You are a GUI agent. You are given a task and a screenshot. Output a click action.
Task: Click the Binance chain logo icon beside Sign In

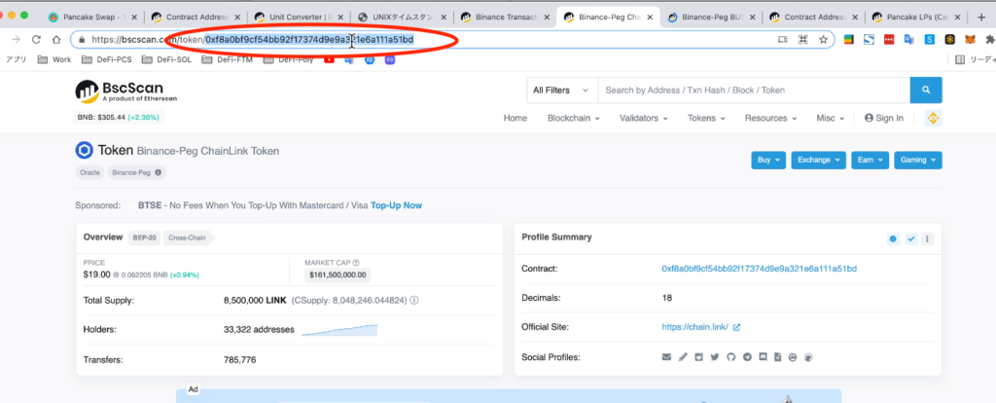coord(933,118)
